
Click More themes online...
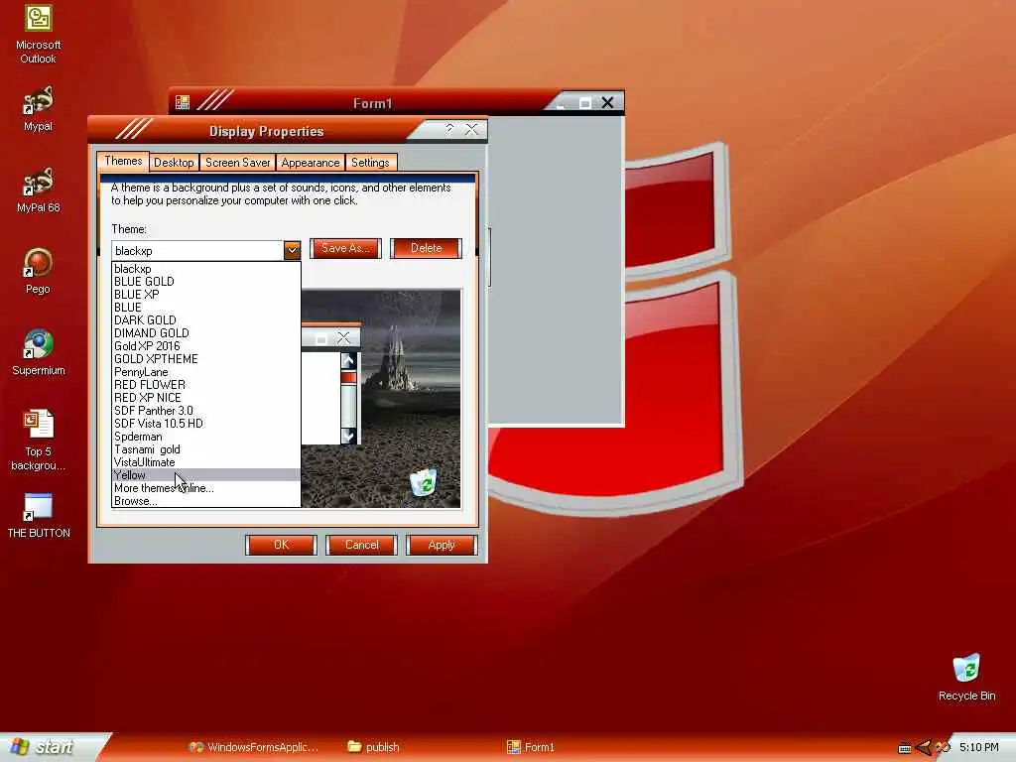206,488
